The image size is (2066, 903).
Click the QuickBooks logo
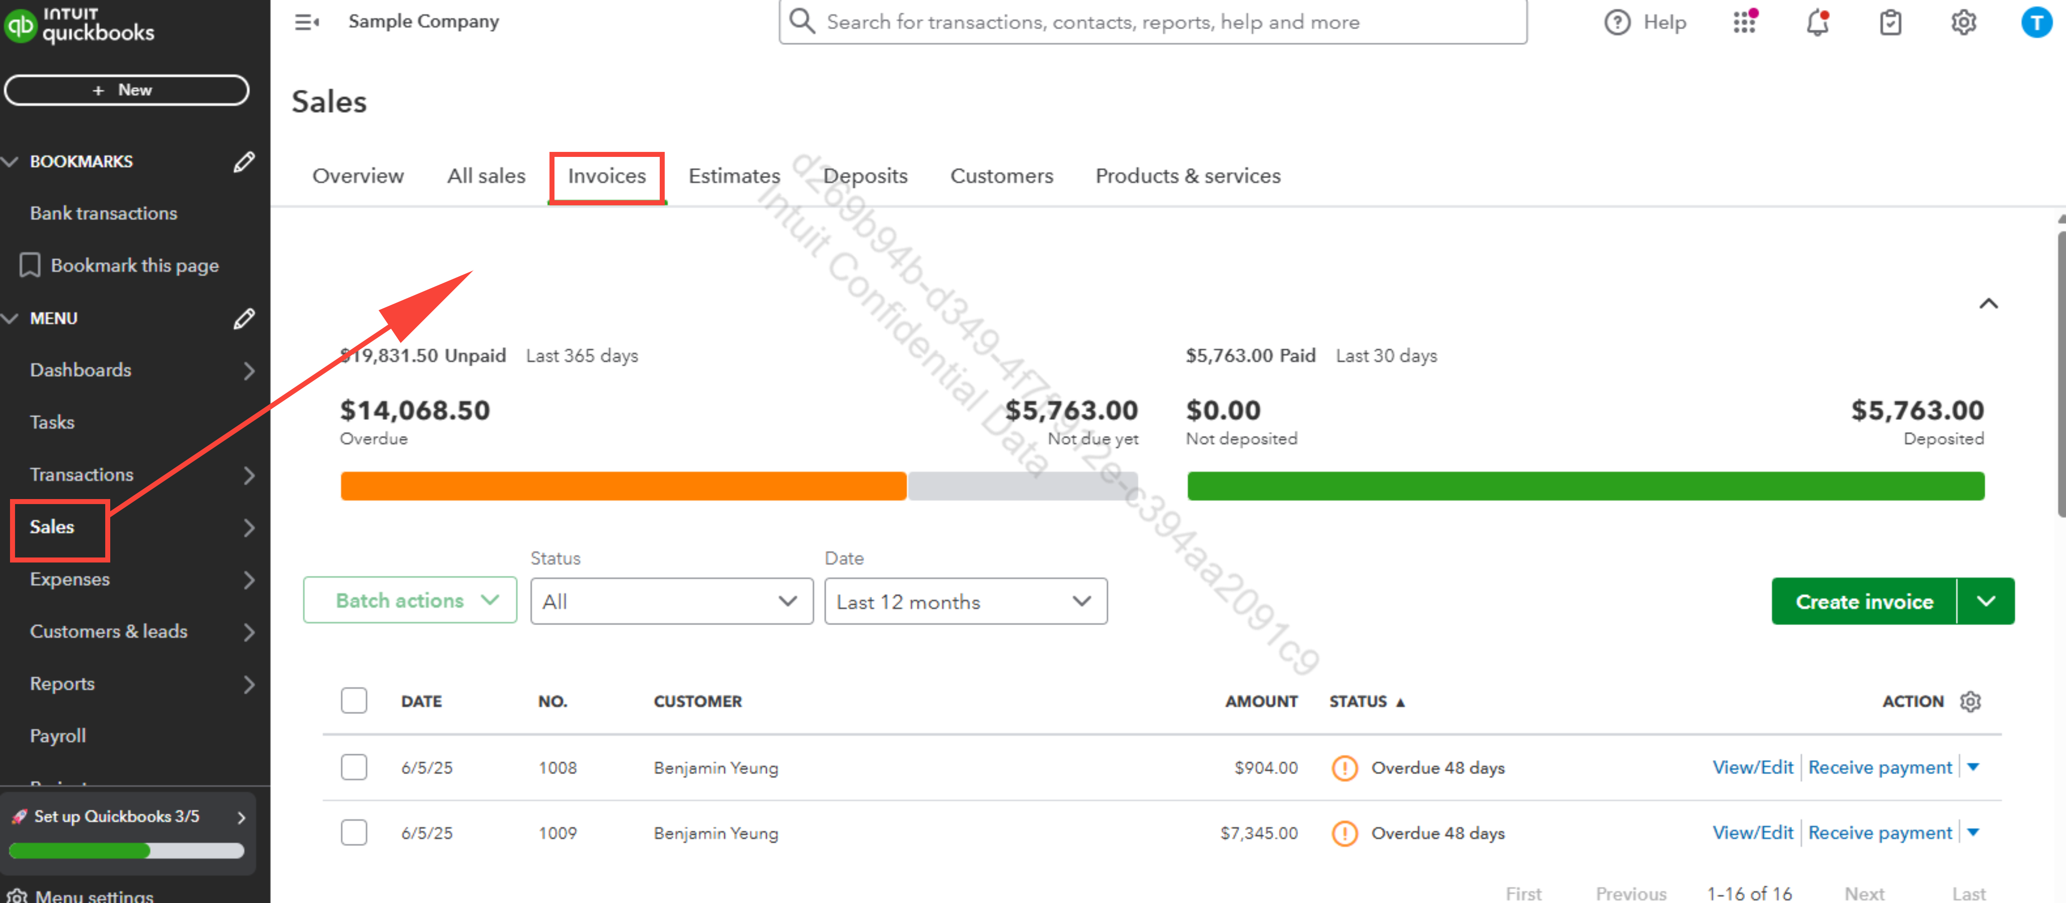(x=78, y=25)
